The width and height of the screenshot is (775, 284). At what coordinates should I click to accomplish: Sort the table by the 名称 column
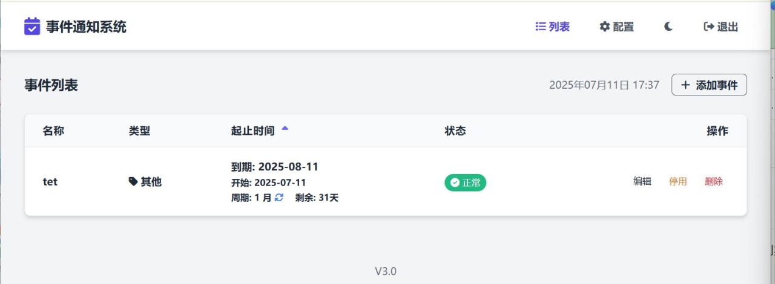pos(53,131)
